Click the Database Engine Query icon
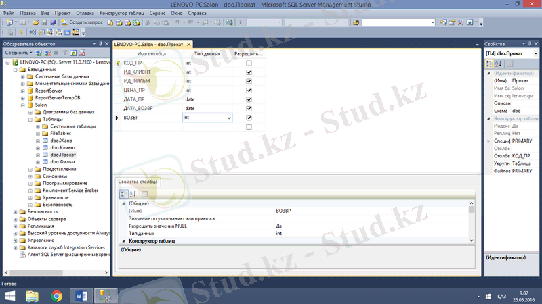This screenshot has height=304, width=542. pos(110,22)
